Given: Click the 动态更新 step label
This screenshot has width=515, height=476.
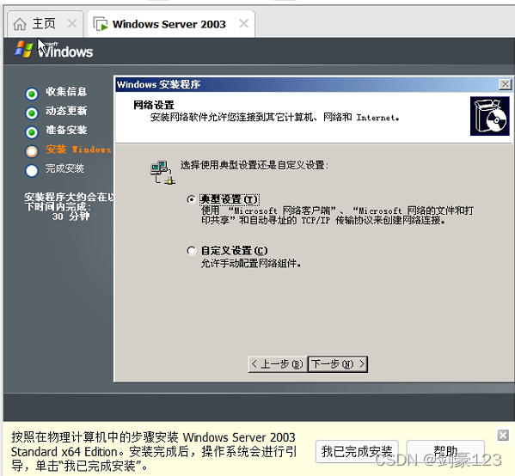Looking at the screenshot, I should [66, 111].
